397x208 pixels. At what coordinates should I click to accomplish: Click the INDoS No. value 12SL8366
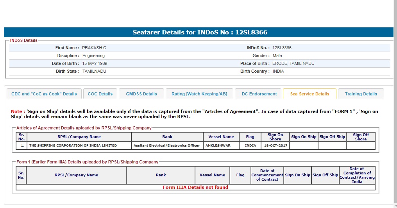282,48
